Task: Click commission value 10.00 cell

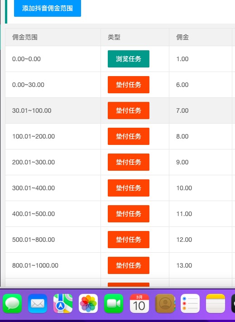Action: pos(201,188)
